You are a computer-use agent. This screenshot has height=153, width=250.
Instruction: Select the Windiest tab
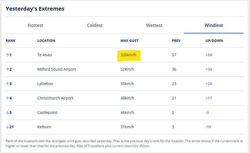[214, 25]
